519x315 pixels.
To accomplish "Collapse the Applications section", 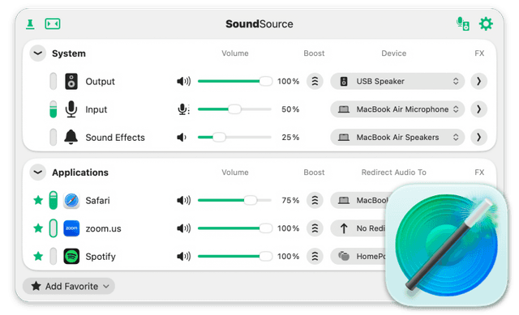I will (38, 172).
